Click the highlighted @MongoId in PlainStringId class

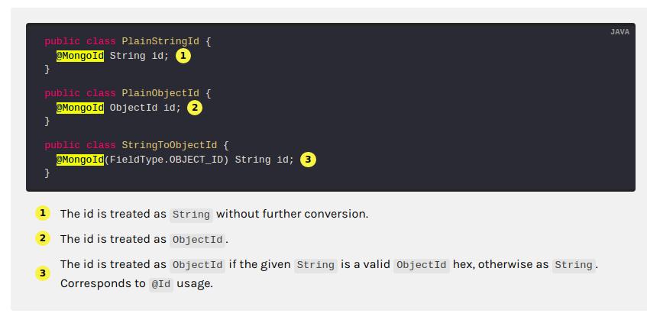(x=80, y=56)
